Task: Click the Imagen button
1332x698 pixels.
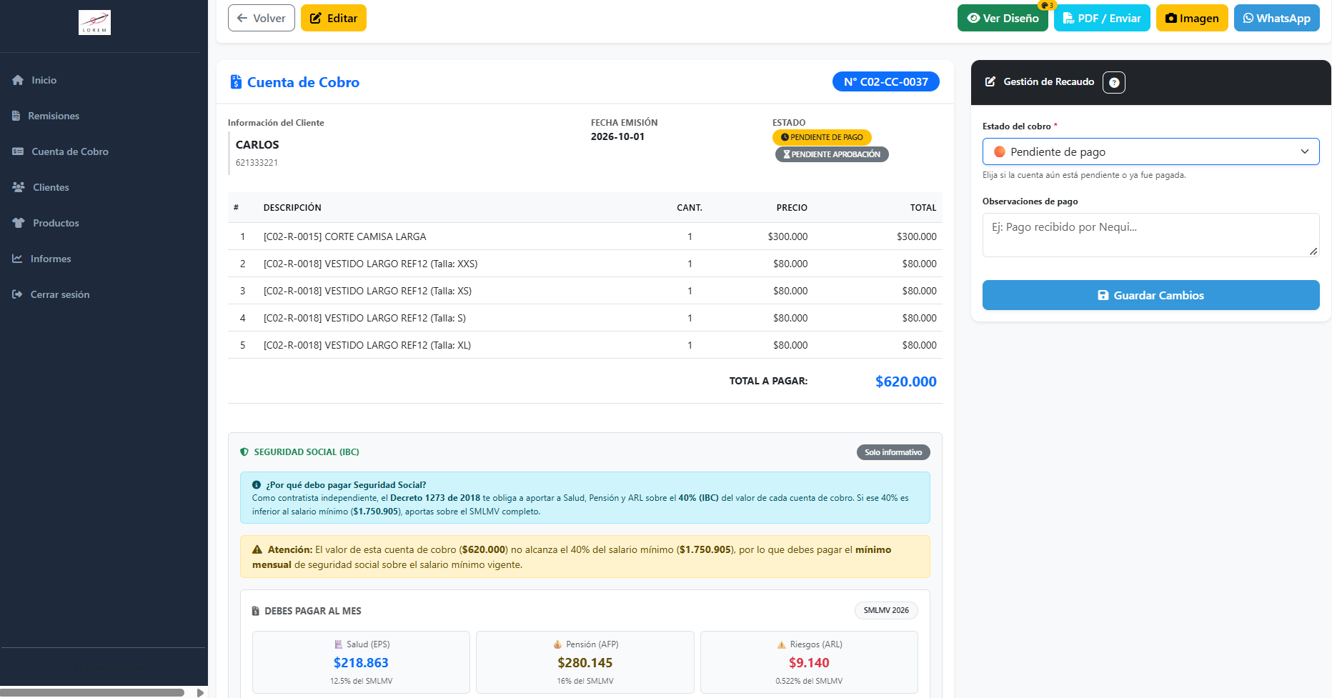Action: pyautogui.click(x=1192, y=18)
